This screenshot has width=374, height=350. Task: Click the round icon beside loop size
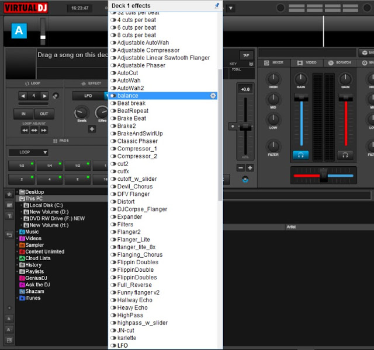point(56,96)
